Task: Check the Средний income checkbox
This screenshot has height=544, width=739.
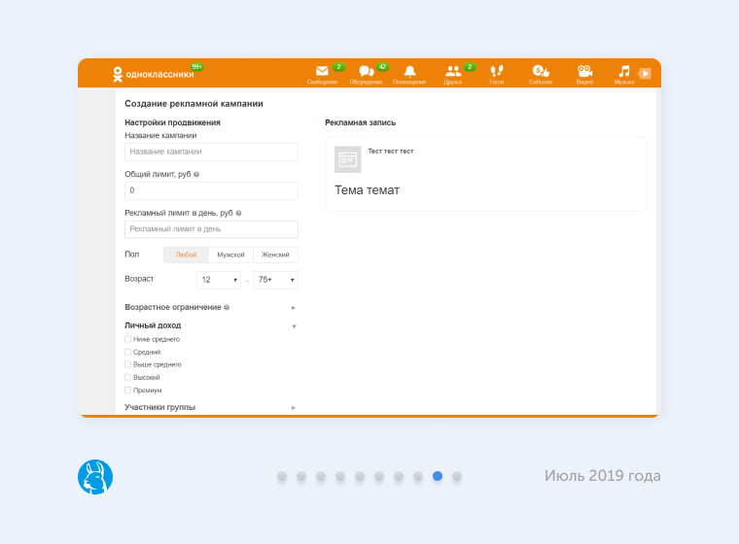Action: pos(127,352)
